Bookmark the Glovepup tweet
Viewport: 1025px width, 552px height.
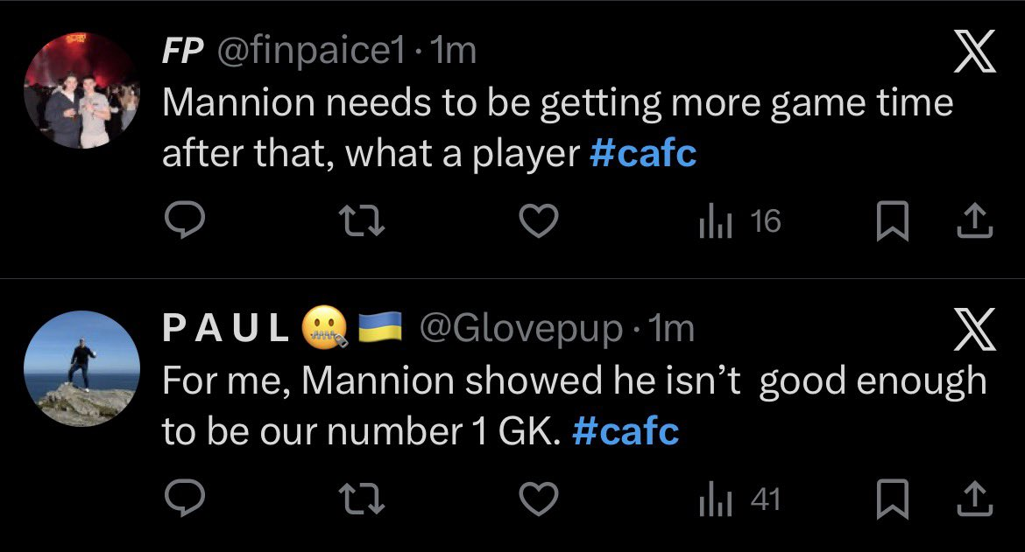click(893, 500)
